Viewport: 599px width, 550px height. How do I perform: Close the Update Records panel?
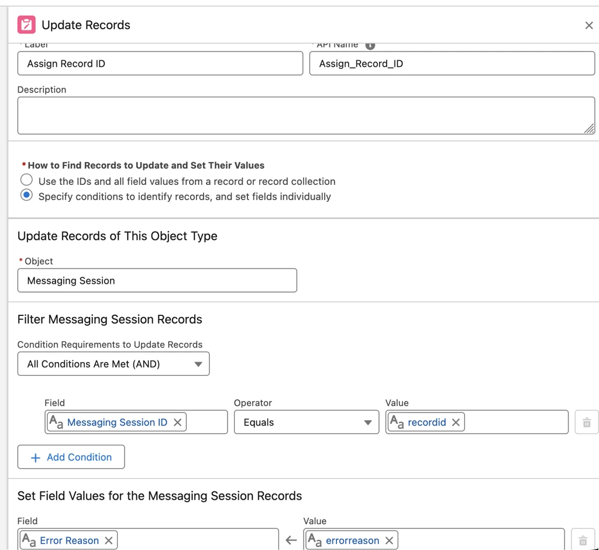click(588, 25)
